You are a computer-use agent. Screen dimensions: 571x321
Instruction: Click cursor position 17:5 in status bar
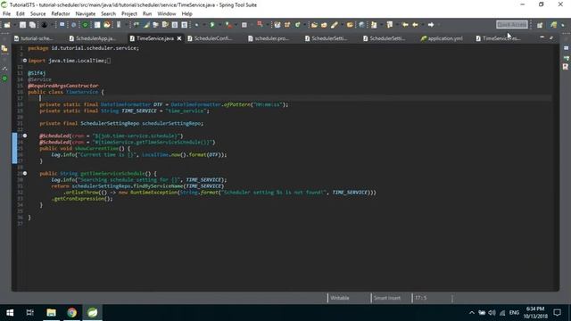(420, 298)
